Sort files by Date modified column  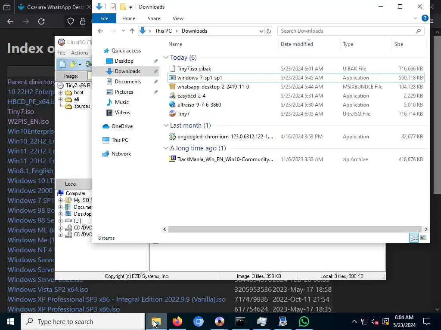click(297, 44)
